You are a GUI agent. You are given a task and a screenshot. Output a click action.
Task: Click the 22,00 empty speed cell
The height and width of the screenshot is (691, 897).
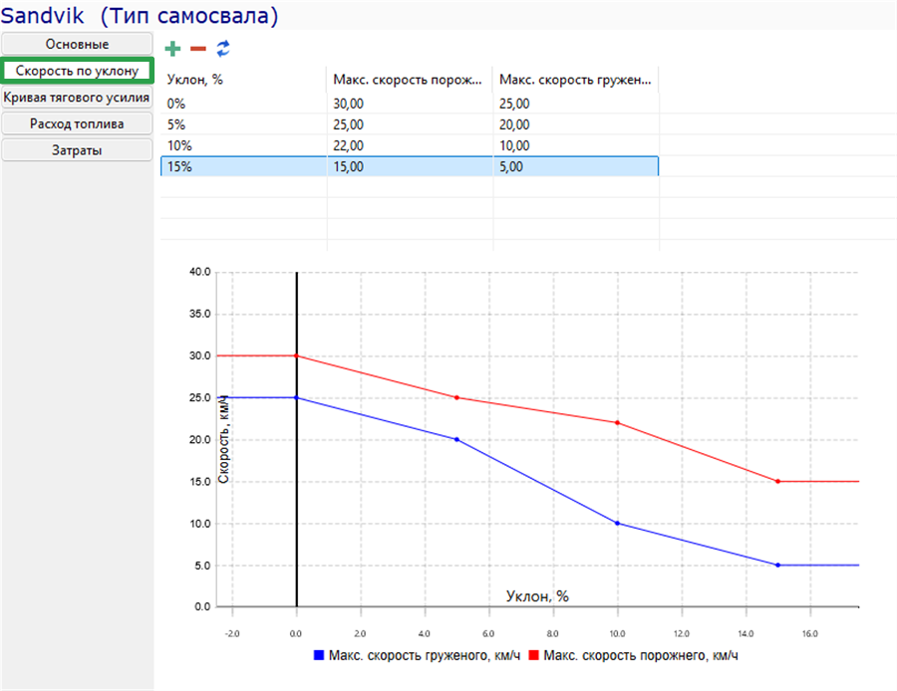pos(410,145)
